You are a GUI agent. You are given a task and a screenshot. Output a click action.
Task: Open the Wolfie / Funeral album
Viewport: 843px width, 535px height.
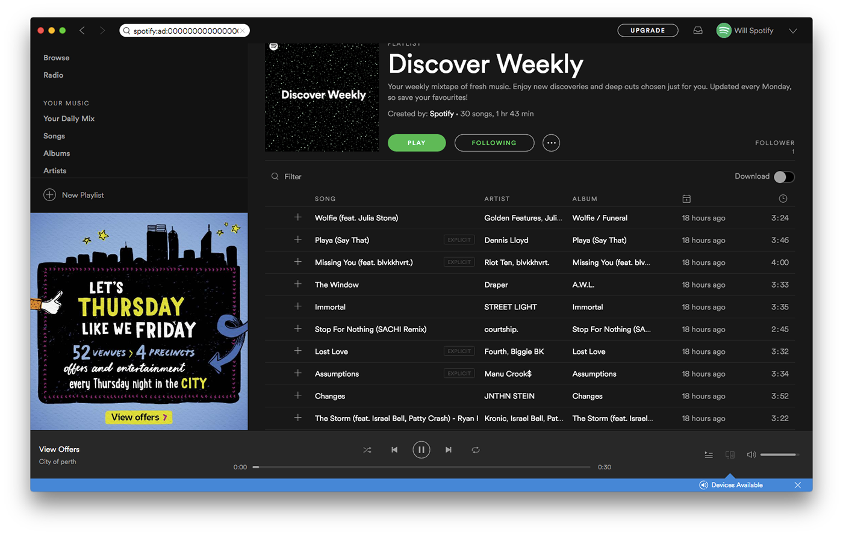click(x=600, y=218)
